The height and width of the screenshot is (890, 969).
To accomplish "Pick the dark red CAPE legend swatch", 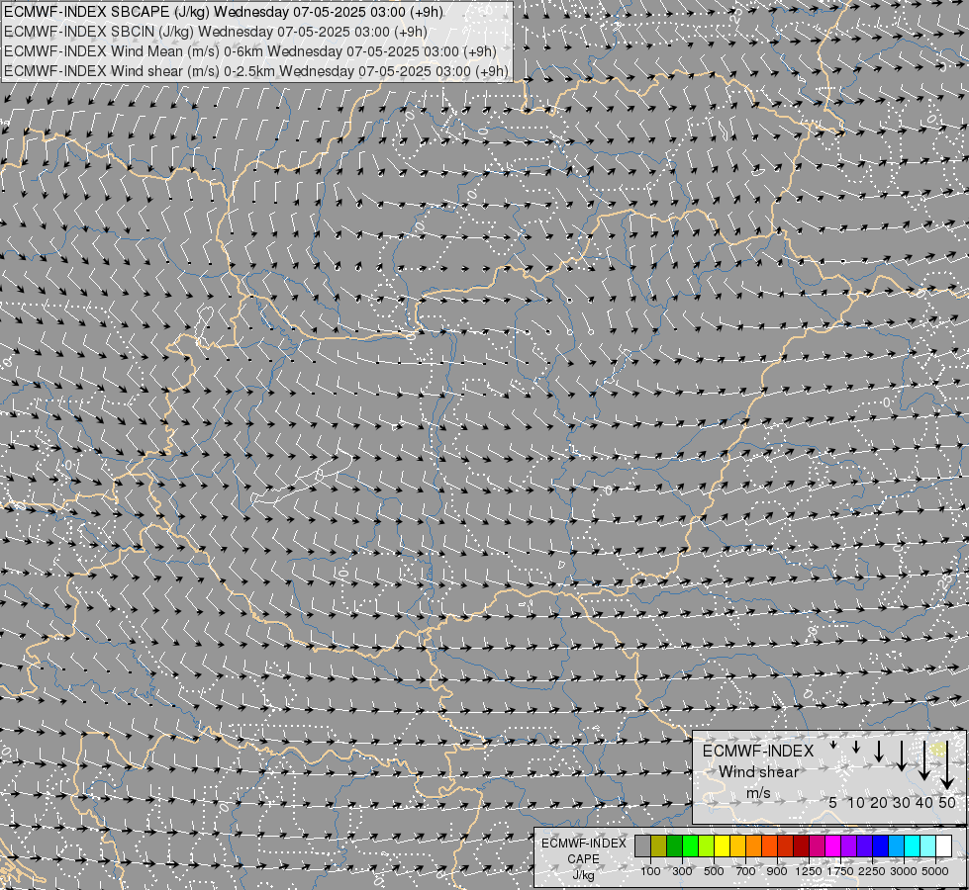I will point(802,845).
